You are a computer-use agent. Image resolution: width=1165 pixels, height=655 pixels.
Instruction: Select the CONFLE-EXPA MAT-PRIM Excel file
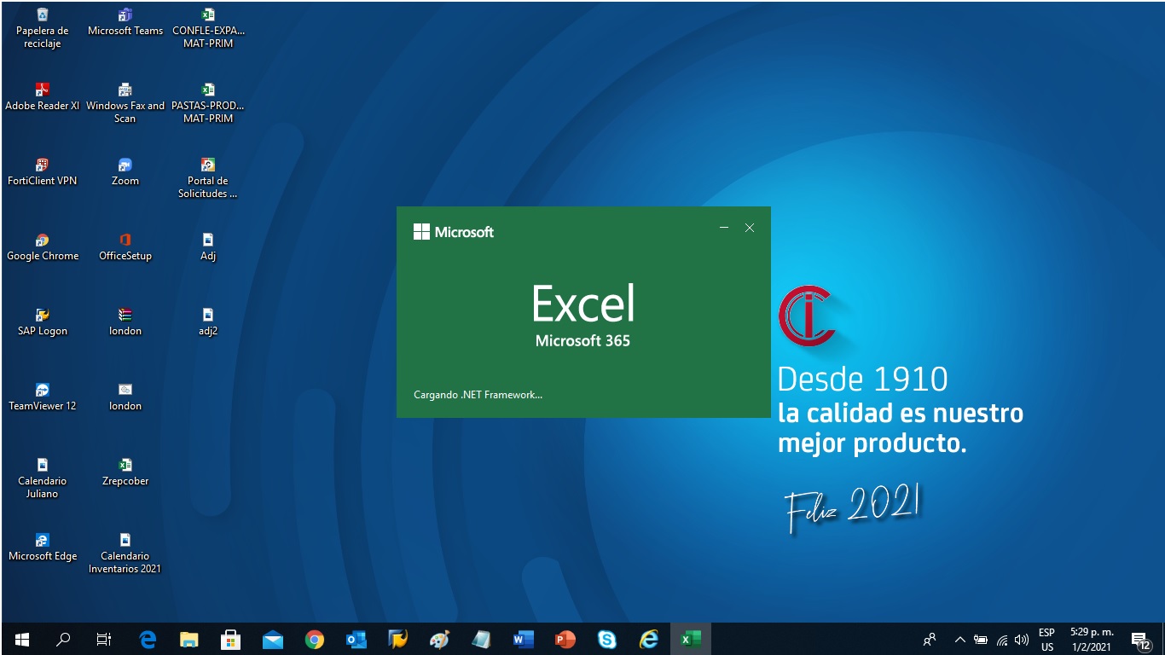[x=208, y=28]
